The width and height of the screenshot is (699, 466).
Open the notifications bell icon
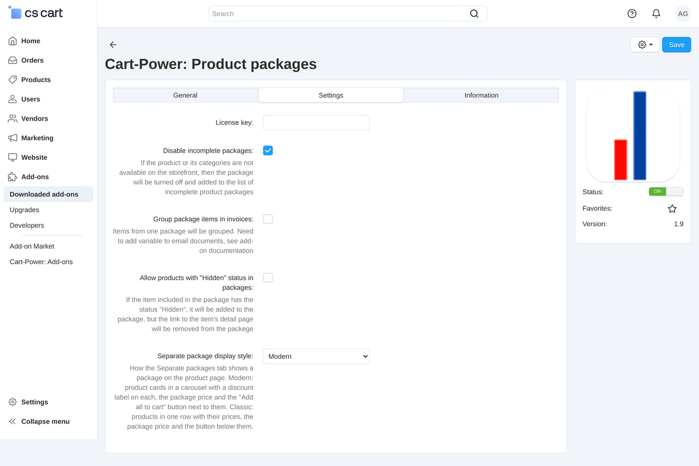click(656, 13)
